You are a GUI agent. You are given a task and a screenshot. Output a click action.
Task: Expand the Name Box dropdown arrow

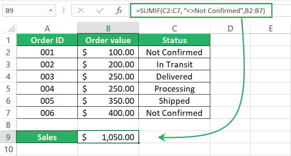(x=50, y=10)
